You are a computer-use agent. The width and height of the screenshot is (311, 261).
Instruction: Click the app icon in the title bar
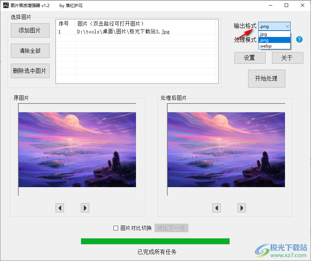(x=6, y=5)
